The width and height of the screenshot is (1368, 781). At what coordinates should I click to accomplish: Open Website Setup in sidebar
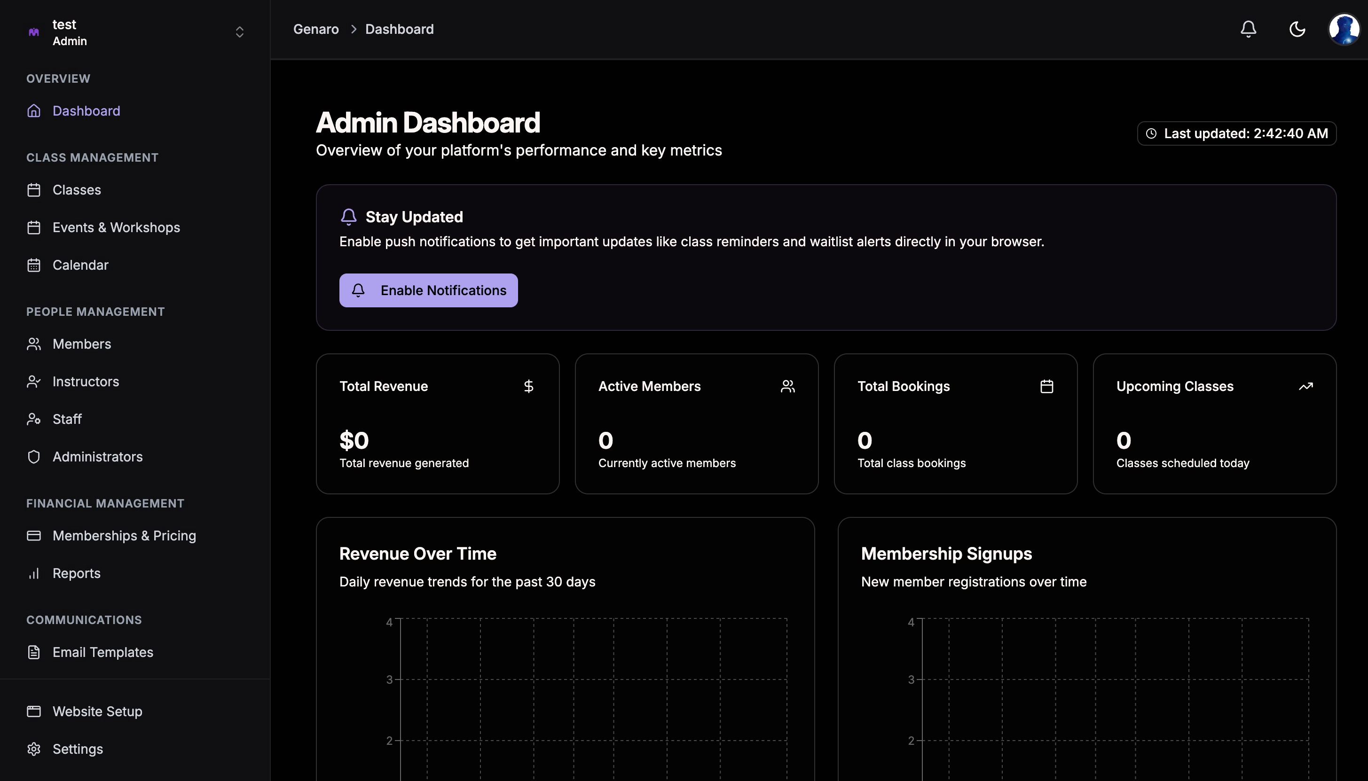pos(97,711)
